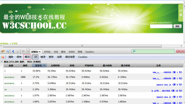Viewport: 185px width, 104px height.
Task: Open the 分享 share side tab
Action: 181,13
